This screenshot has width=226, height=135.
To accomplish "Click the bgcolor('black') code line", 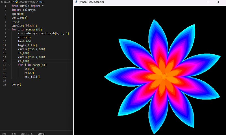I will 24,26.
